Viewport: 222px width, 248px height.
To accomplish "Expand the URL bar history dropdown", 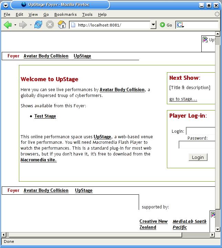I will pos(154,25).
